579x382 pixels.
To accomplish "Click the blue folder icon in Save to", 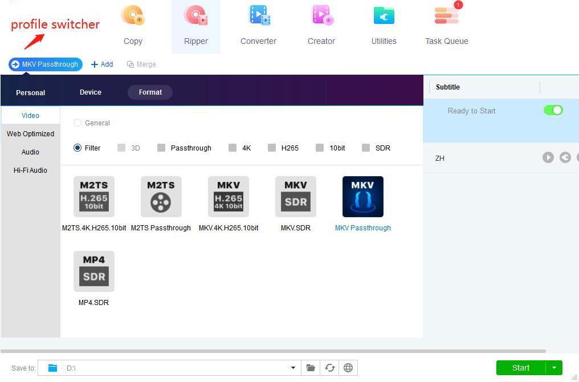I will coord(53,368).
